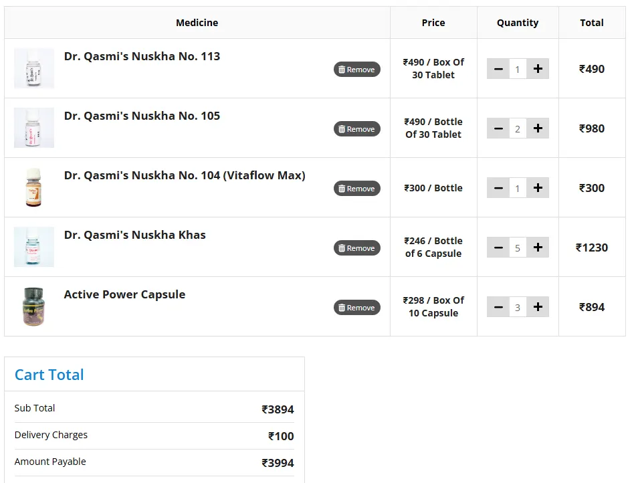Remove Vitaflow Max from the cart
Viewport: 632px width, 483px height.
(x=357, y=189)
